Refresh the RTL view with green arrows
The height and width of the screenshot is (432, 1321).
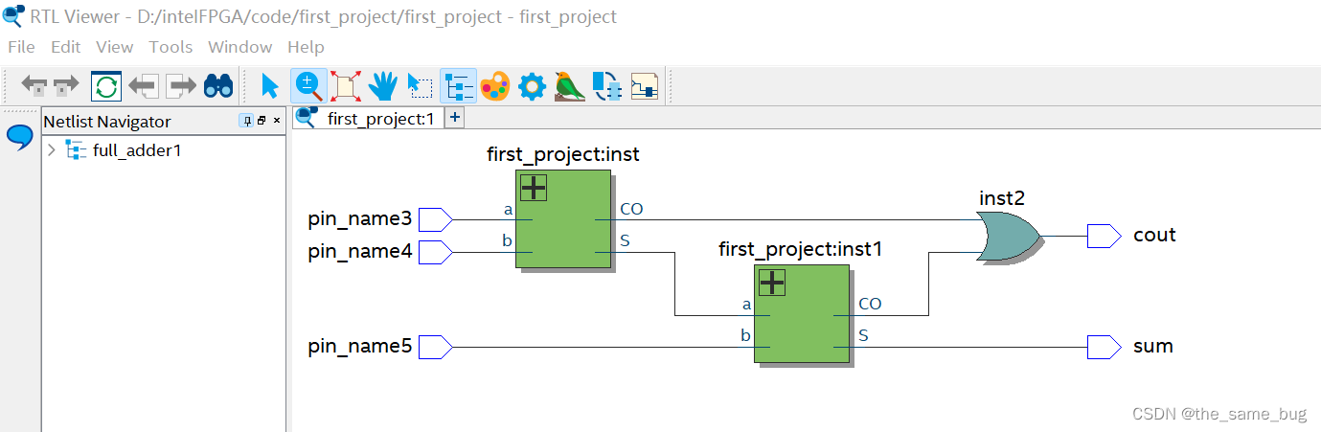click(106, 86)
